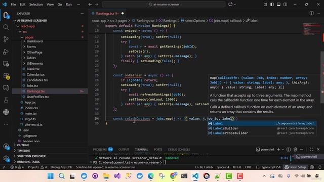Open the Manage gear icon
This screenshot has width=324, height=182.
[x=6, y=158]
